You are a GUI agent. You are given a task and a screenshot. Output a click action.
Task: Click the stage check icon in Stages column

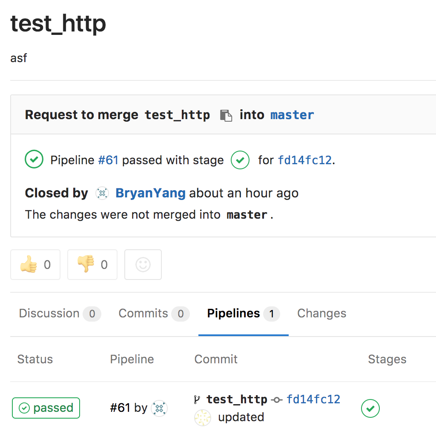pyautogui.click(x=370, y=408)
